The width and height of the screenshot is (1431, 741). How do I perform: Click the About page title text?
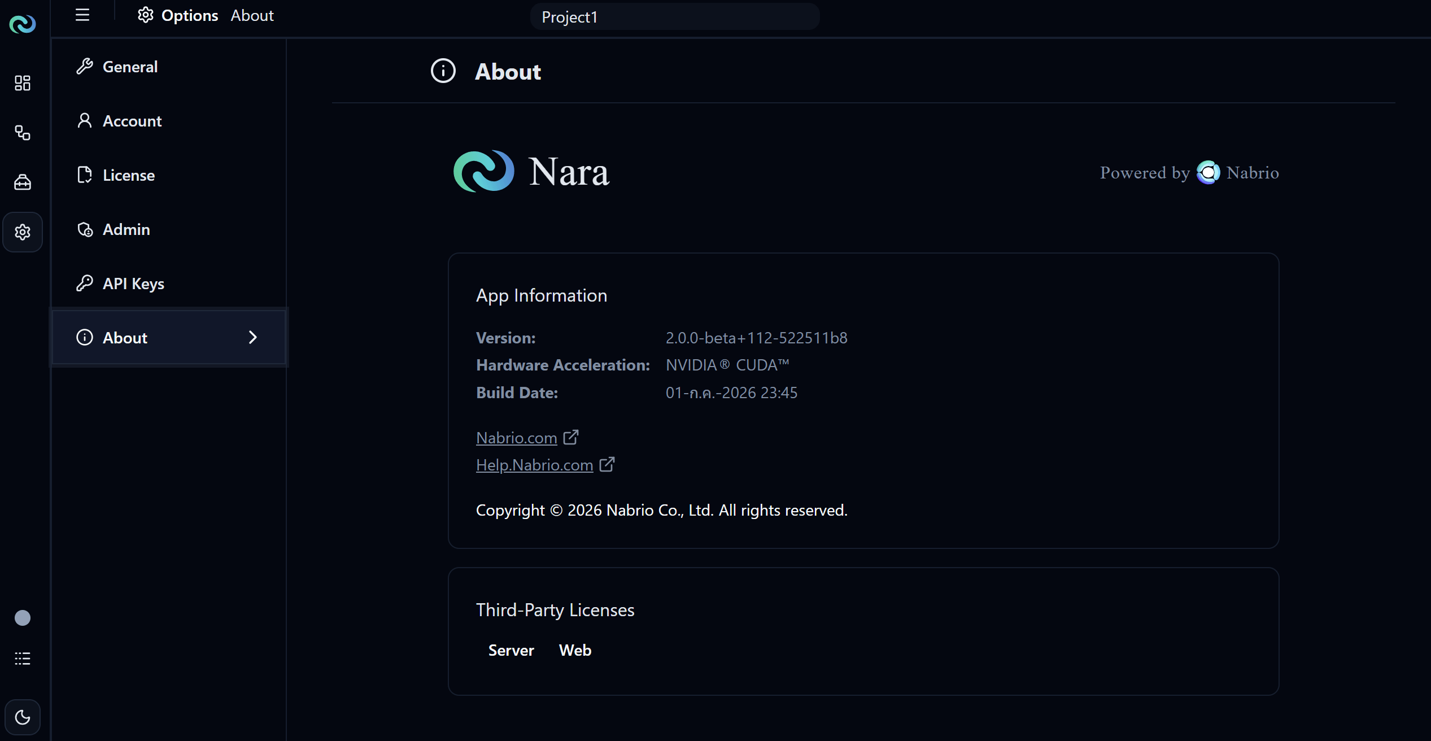click(508, 72)
